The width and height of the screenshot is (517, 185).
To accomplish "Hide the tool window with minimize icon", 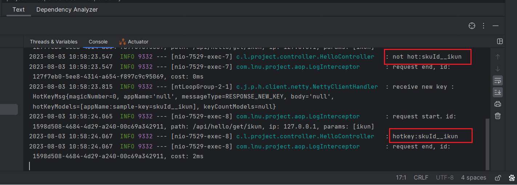I will 495,26.
